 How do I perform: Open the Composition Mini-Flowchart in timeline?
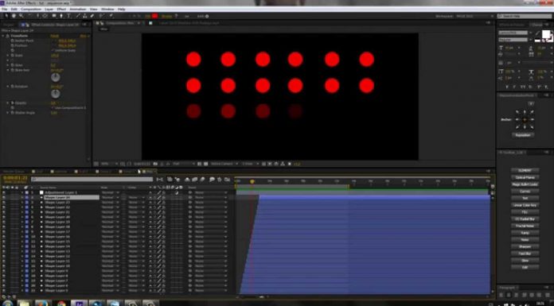(160, 180)
